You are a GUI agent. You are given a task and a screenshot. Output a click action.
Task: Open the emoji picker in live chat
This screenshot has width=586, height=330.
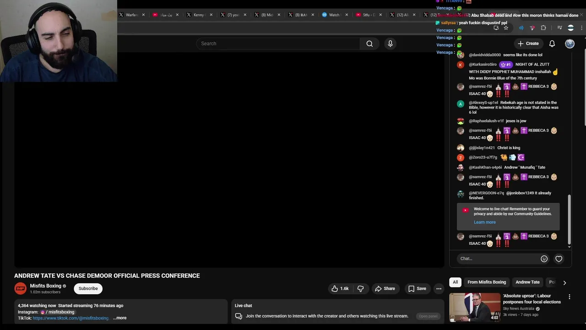click(x=544, y=258)
